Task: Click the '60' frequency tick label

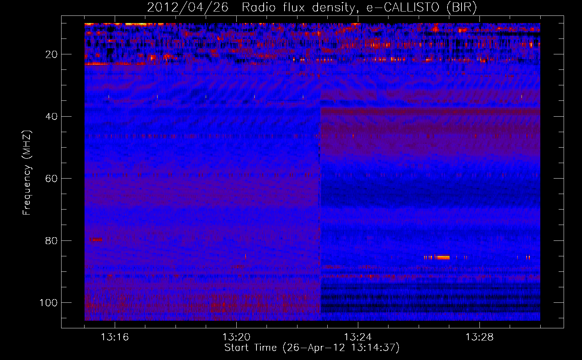Action: [51, 179]
